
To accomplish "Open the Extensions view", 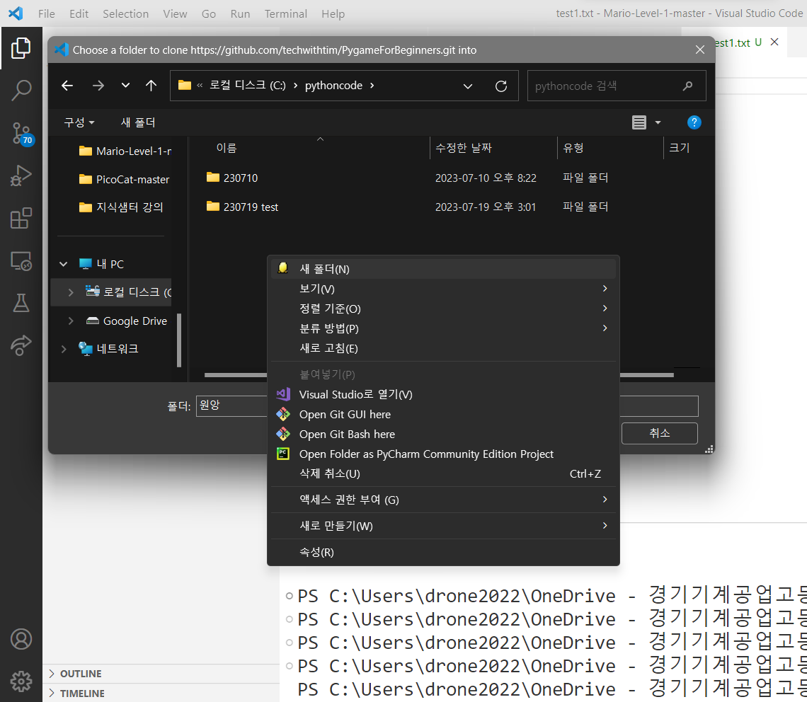I will pos(21,218).
